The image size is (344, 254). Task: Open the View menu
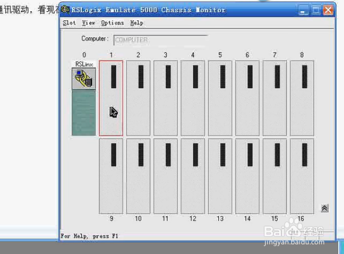pos(88,23)
